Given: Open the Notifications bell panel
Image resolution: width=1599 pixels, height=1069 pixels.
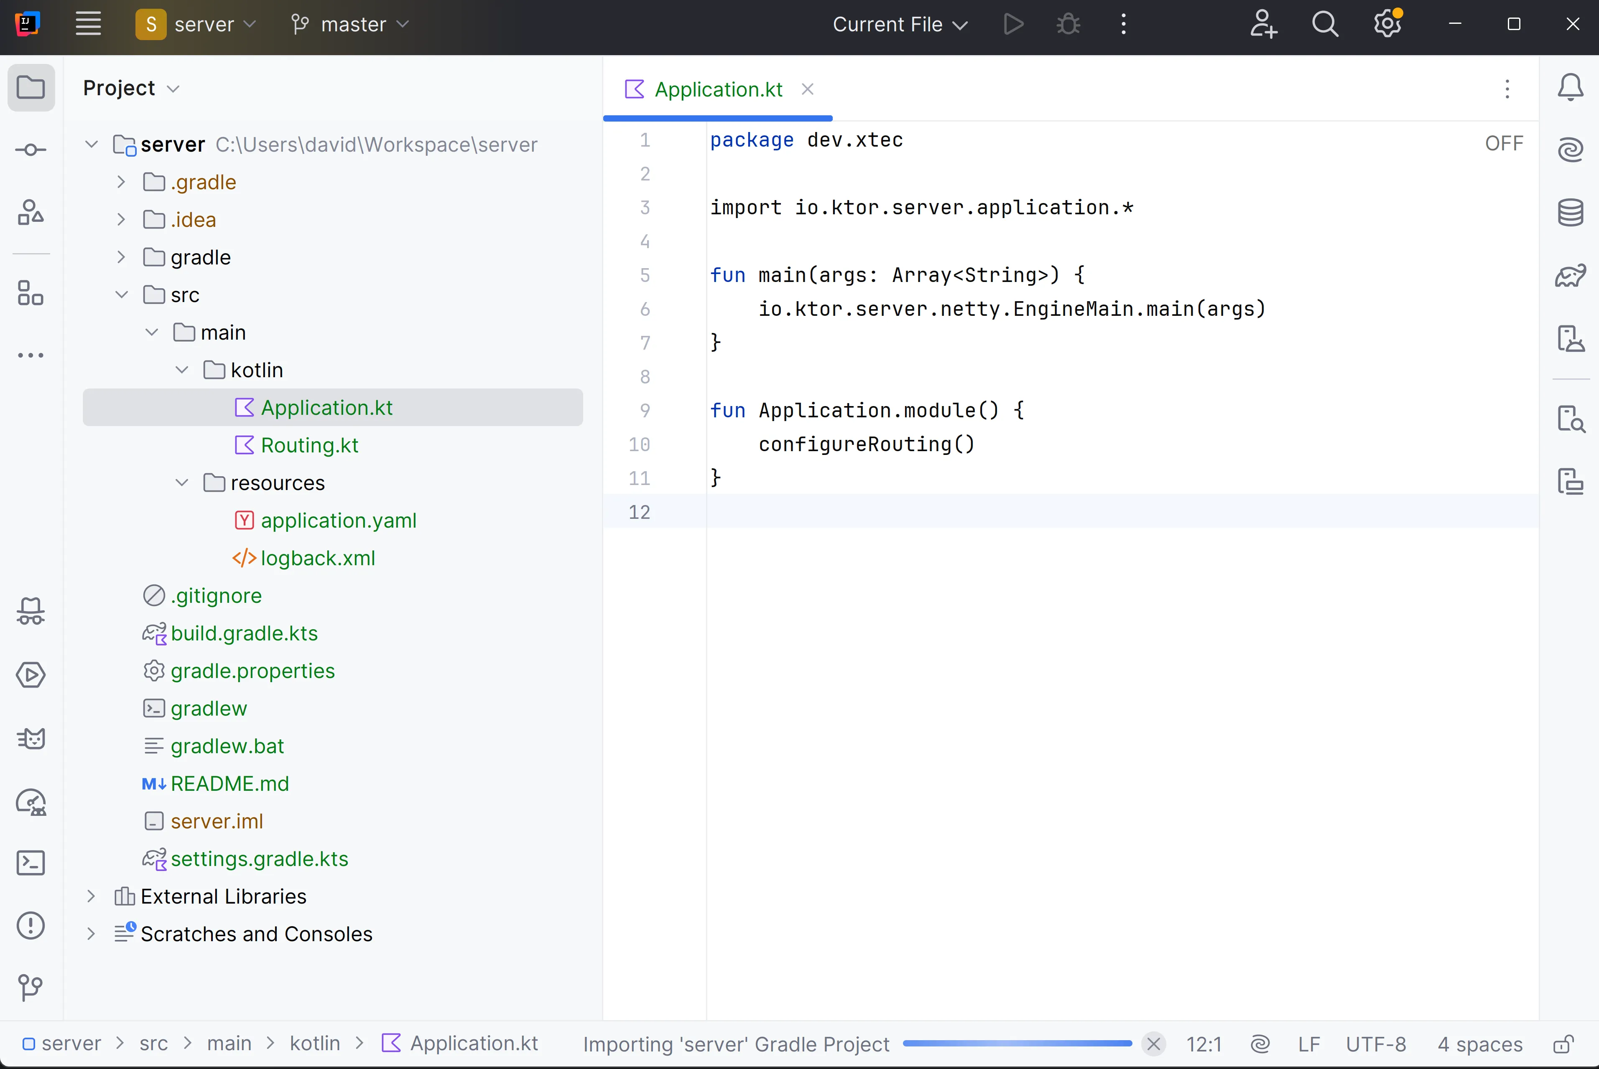Looking at the screenshot, I should tap(1570, 87).
